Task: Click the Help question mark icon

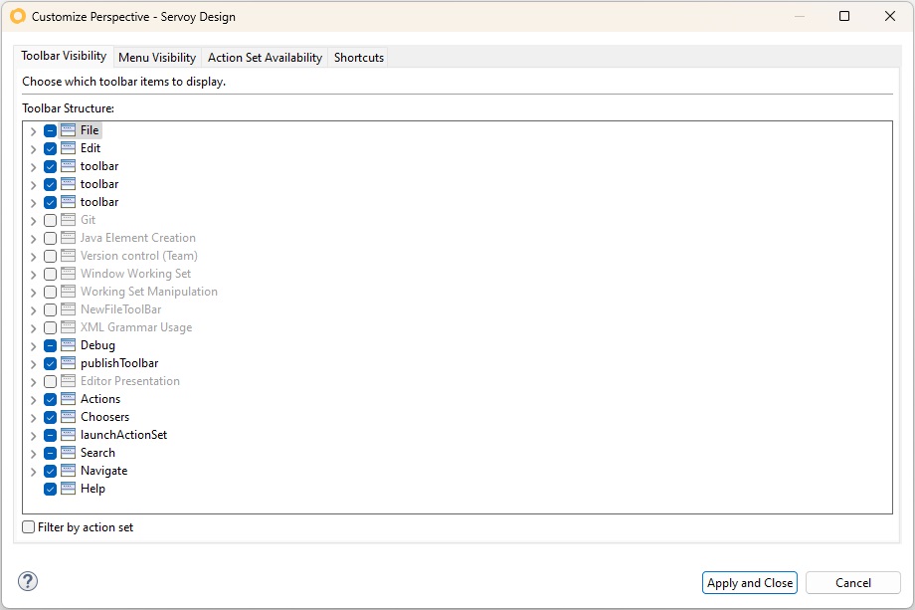Action: [x=28, y=582]
